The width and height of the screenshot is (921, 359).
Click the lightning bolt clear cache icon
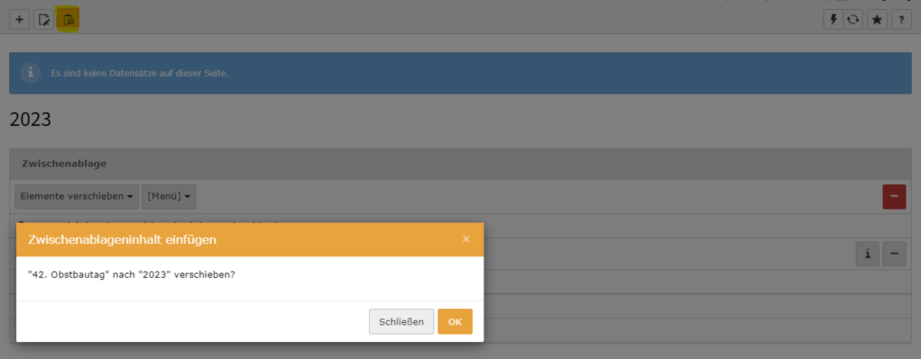coord(832,20)
